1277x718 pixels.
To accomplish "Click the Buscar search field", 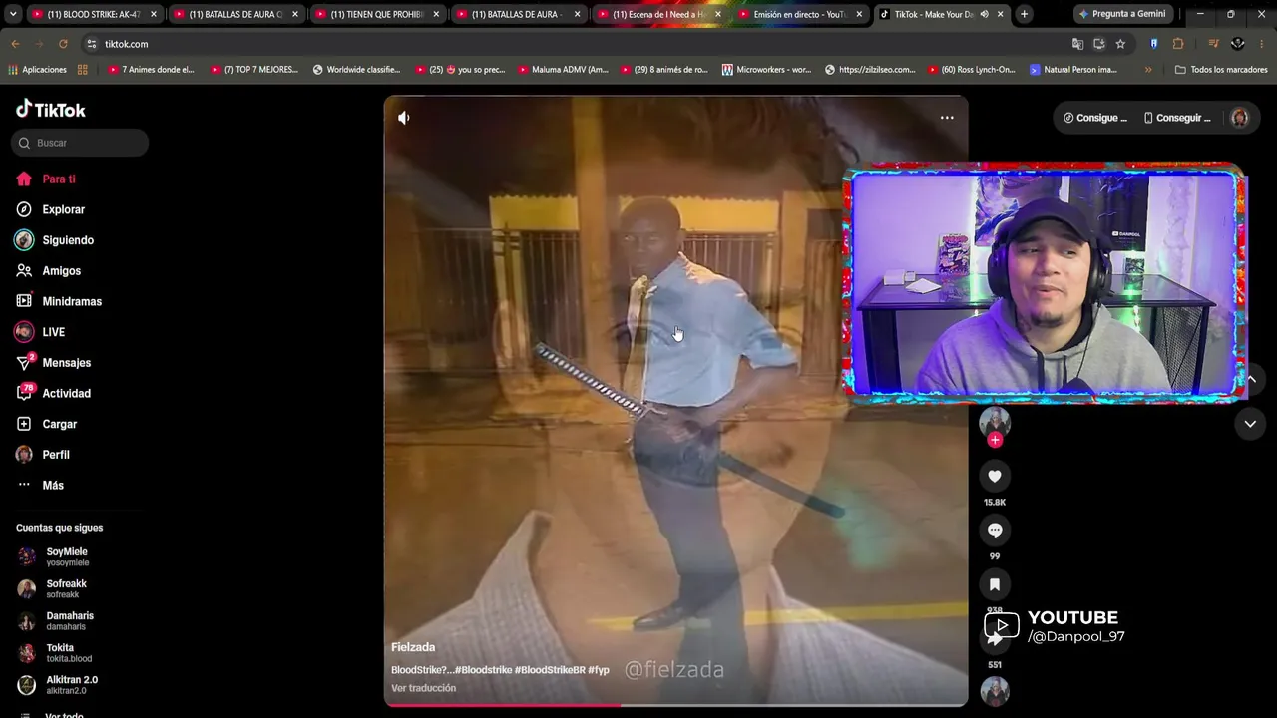I will coord(80,143).
